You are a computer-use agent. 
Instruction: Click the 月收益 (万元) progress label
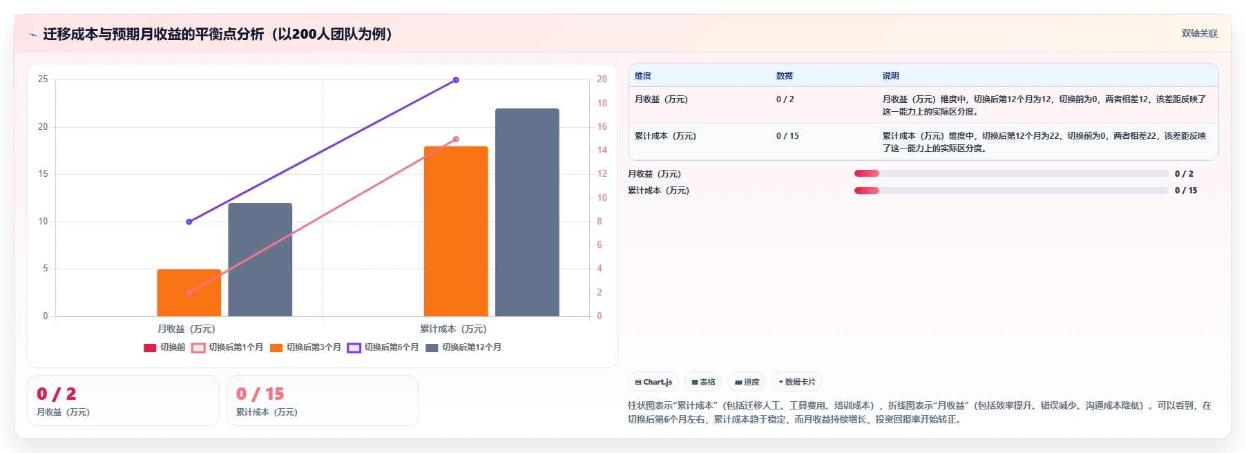(654, 174)
